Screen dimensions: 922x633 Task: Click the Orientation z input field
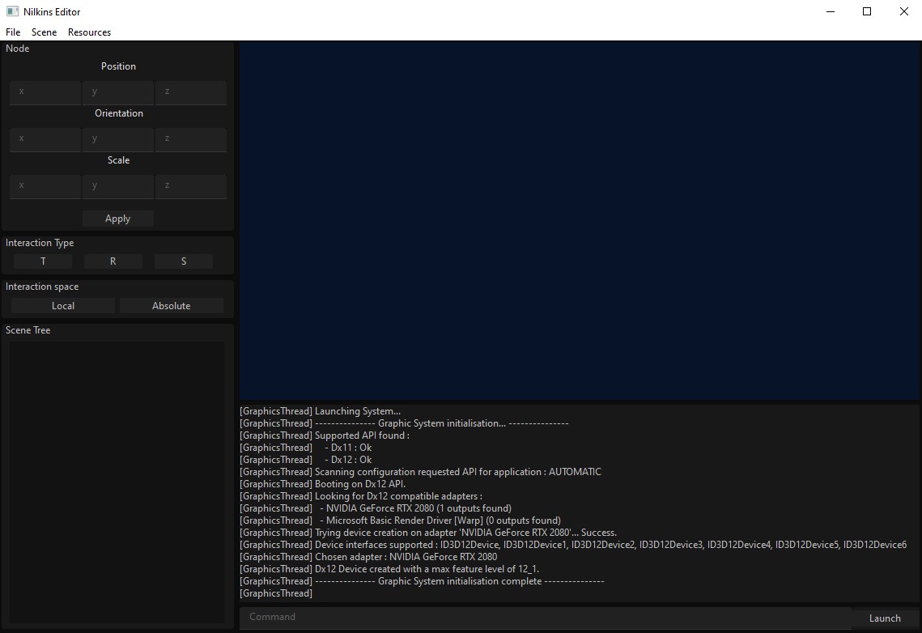191,139
